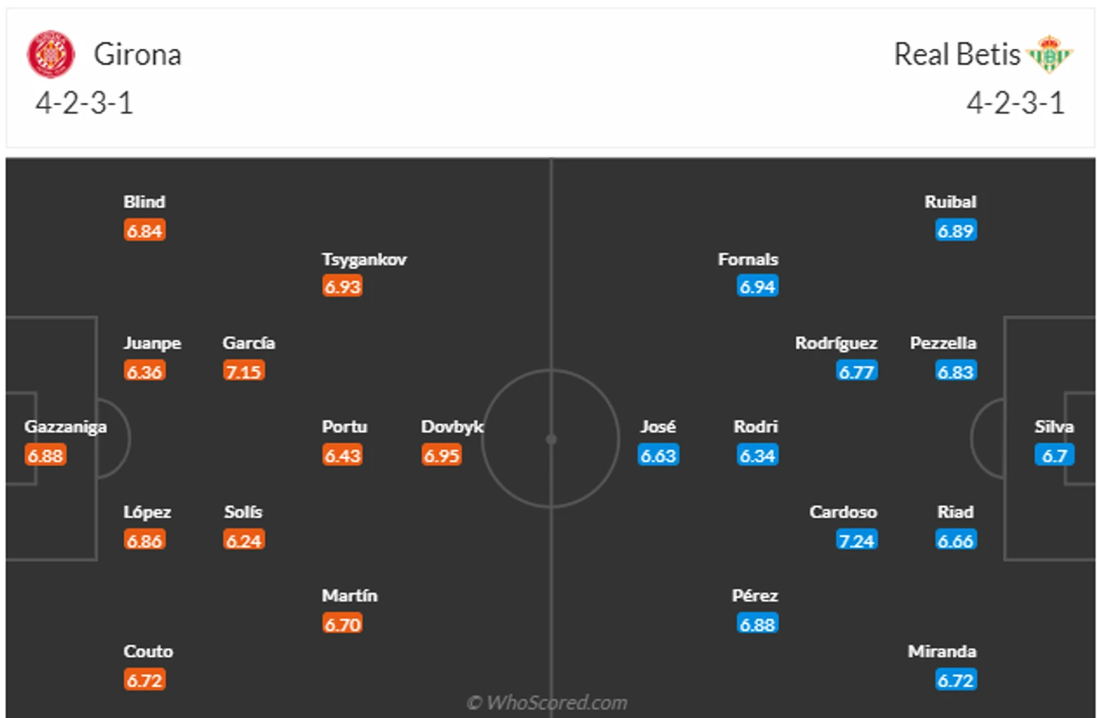Screen dimensions: 1097x718
Task: Click the Blind player name
Action: (144, 201)
